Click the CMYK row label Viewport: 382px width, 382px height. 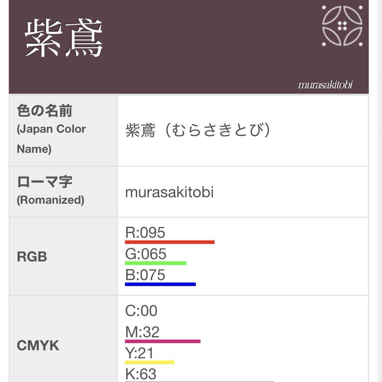pyautogui.click(x=38, y=346)
